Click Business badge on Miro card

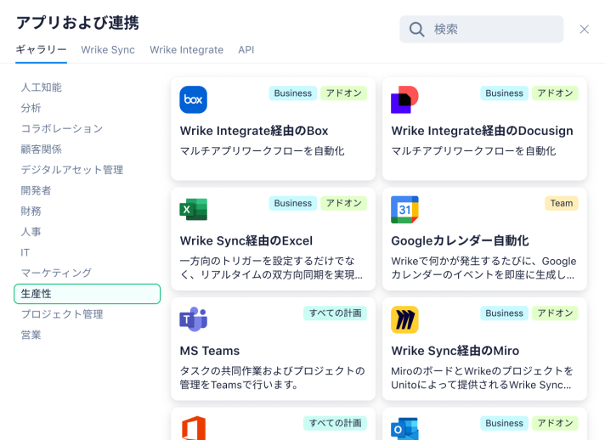click(504, 313)
